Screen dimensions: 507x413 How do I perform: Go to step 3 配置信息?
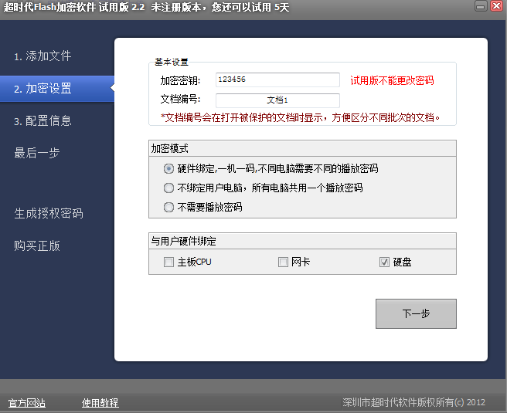(43, 121)
